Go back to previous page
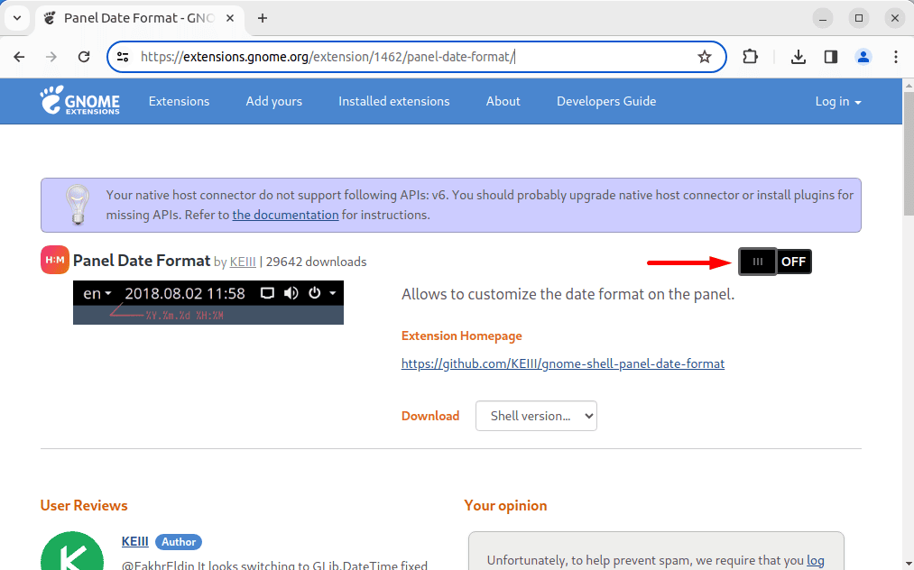This screenshot has width=914, height=570. click(x=19, y=57)
